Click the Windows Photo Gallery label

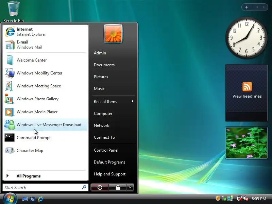tap(37, 99)
